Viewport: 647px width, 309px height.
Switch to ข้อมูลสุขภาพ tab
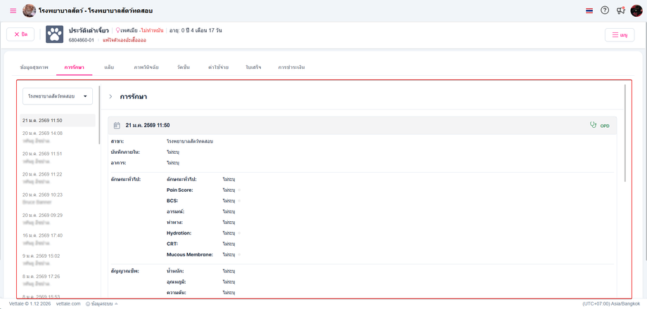pos(34,67)
